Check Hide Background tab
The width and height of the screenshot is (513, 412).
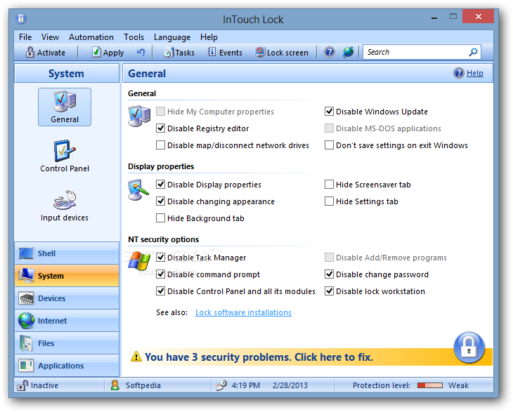(x=160, y=218)
